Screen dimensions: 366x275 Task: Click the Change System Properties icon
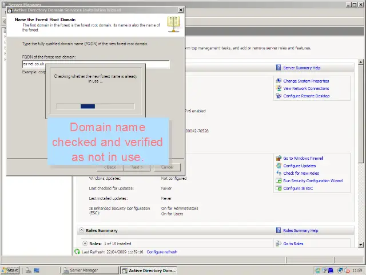279,81
